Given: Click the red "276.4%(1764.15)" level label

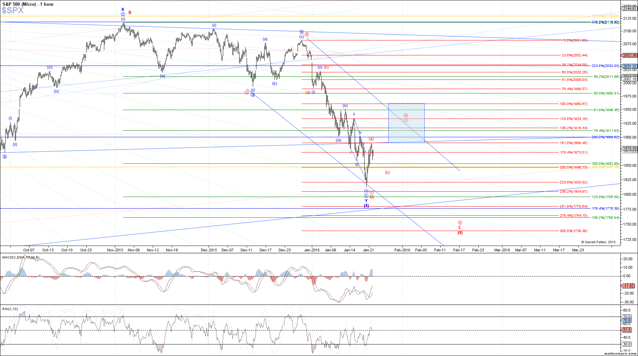Looking at the screenshot, I should pyautogui.click(x=573, y=216).
